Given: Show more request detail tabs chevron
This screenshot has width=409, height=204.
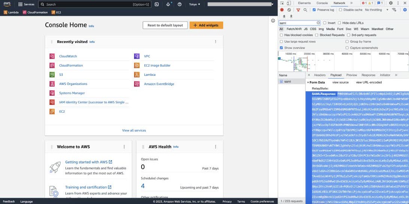Looking at the screenshot, I should pyautogui.click(x=396, y=75).
